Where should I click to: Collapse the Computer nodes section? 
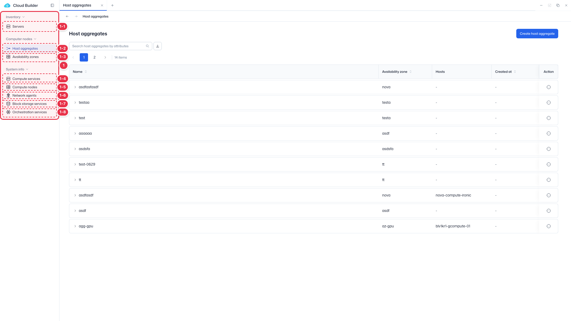pos(21,39)
